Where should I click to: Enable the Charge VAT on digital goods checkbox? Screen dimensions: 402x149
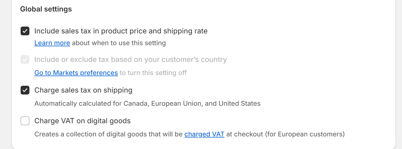tap(25, 121)
